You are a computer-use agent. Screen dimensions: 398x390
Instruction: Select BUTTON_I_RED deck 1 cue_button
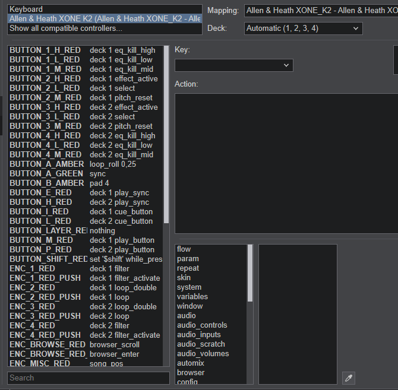pos(86,212)
